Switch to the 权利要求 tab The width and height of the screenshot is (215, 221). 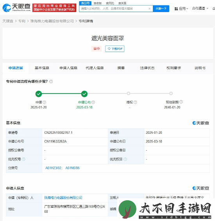(174, 68)
